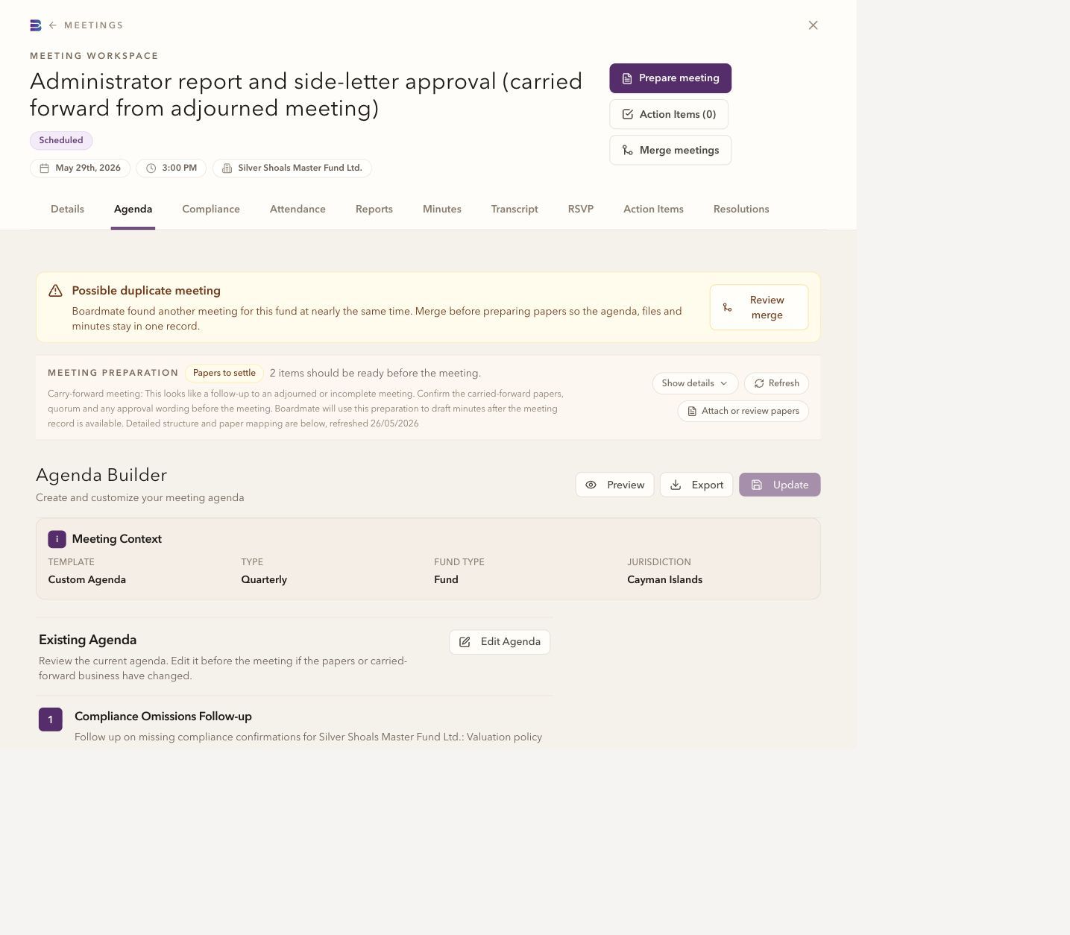Refresh the meeting preparation summary

coord(776,383)
